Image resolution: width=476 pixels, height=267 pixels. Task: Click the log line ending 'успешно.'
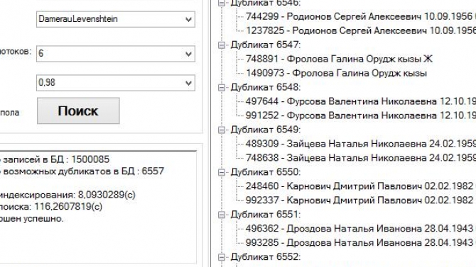click(x=32, y=219)
